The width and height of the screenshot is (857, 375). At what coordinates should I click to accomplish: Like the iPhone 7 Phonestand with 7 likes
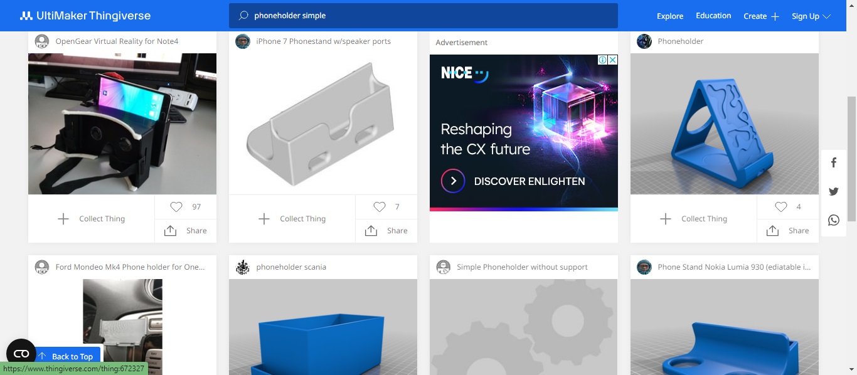click(x=386, y=207)
